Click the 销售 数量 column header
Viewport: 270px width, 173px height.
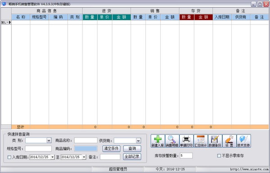point(138,17)
